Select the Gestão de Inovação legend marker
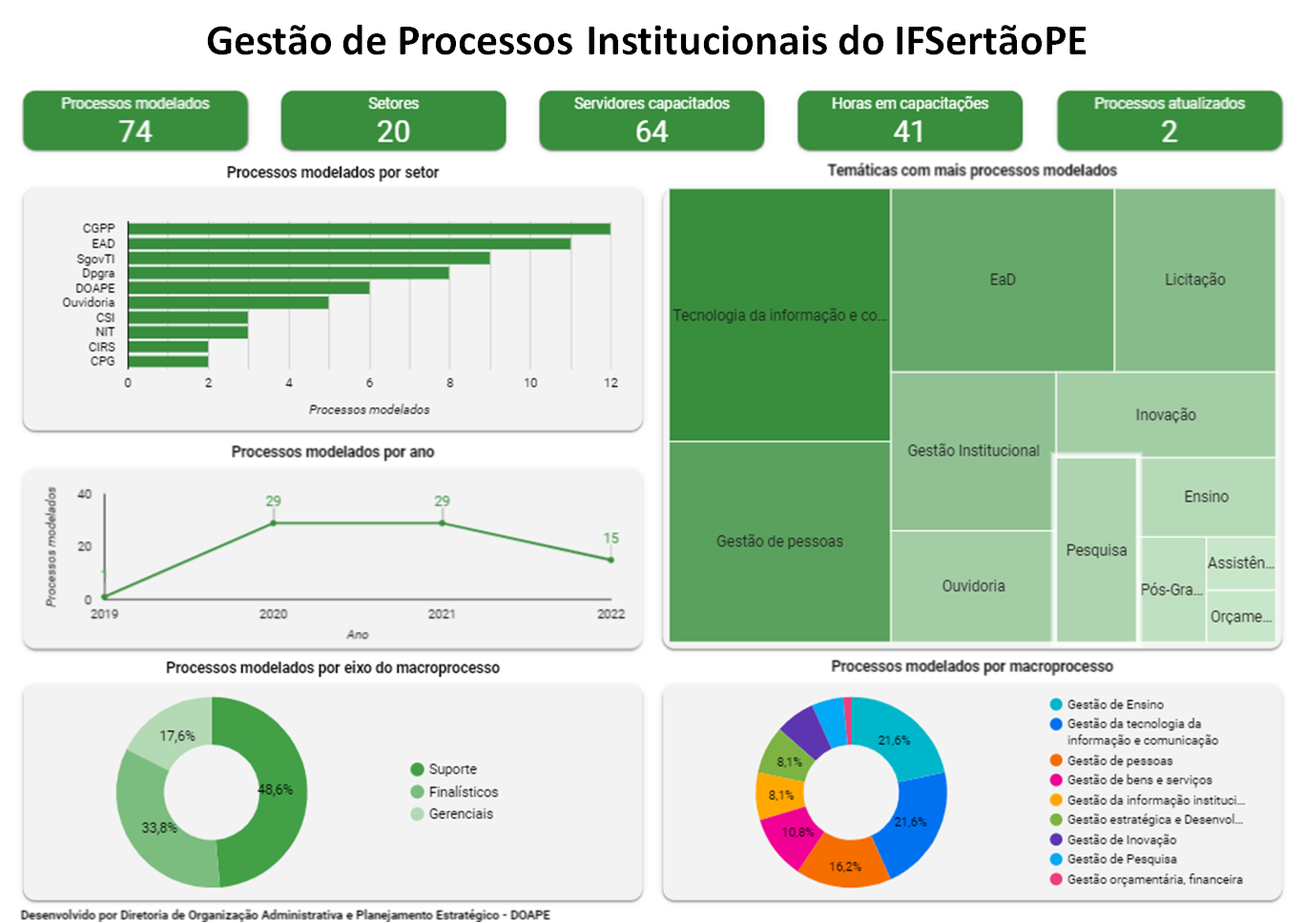Viewport: 1305px width, 923px height. point(1056,840)
